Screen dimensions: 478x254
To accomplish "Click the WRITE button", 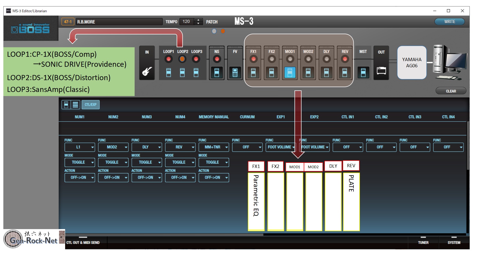I will [450, 22].
